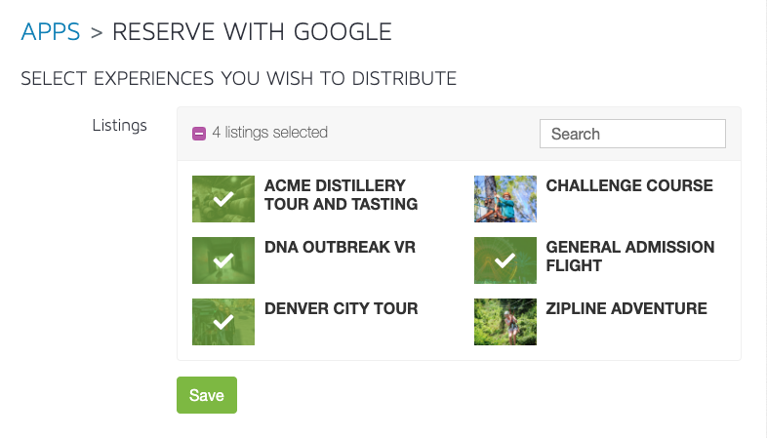767x438 pixels.
Task: Click the '4 listings selected' label
Action: [269, 133]
